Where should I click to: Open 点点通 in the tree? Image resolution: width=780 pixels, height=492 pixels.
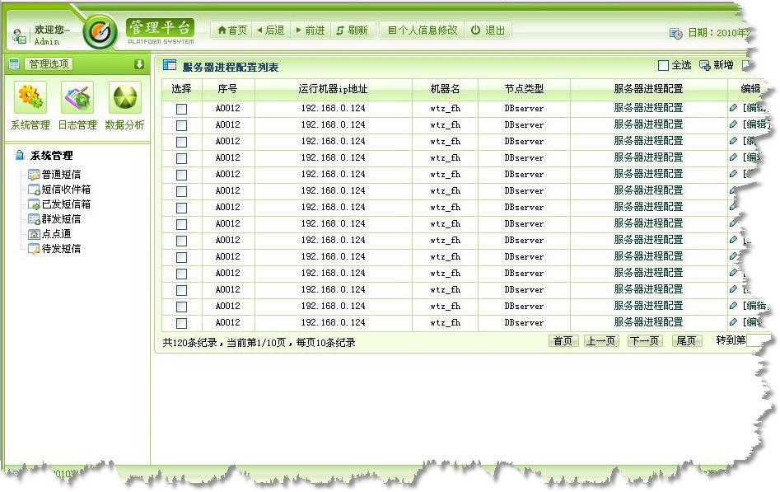coord(56,234)
